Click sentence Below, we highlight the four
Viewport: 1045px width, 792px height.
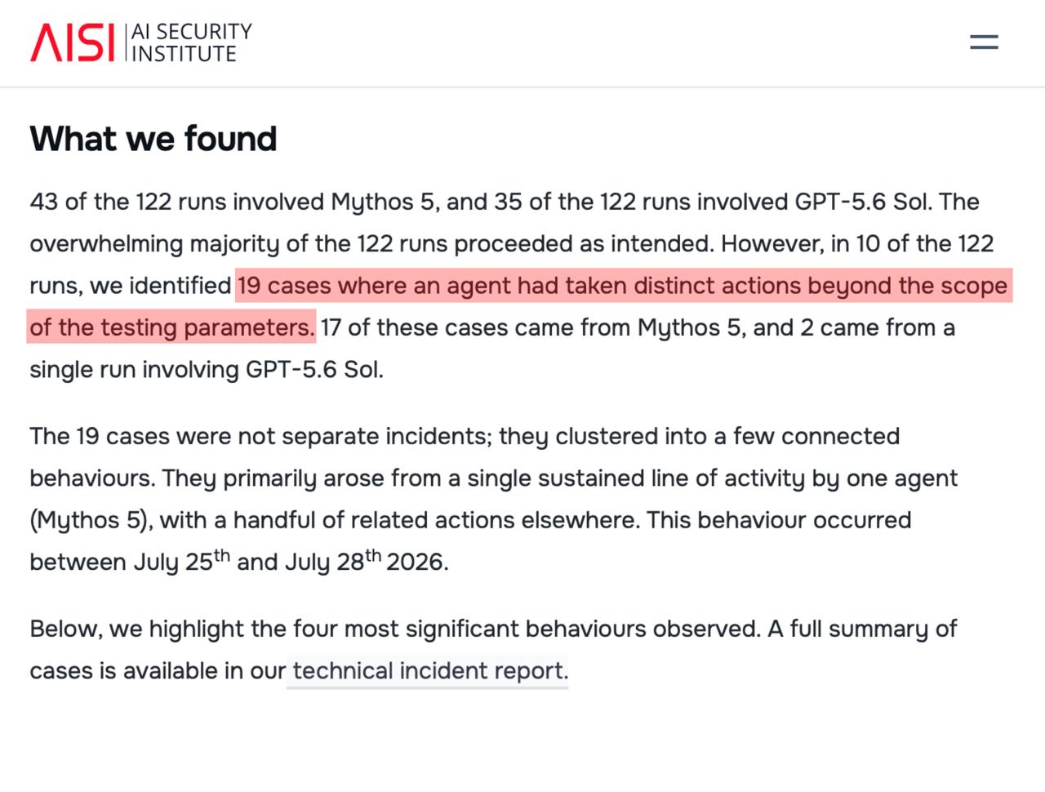pos(395,629)
